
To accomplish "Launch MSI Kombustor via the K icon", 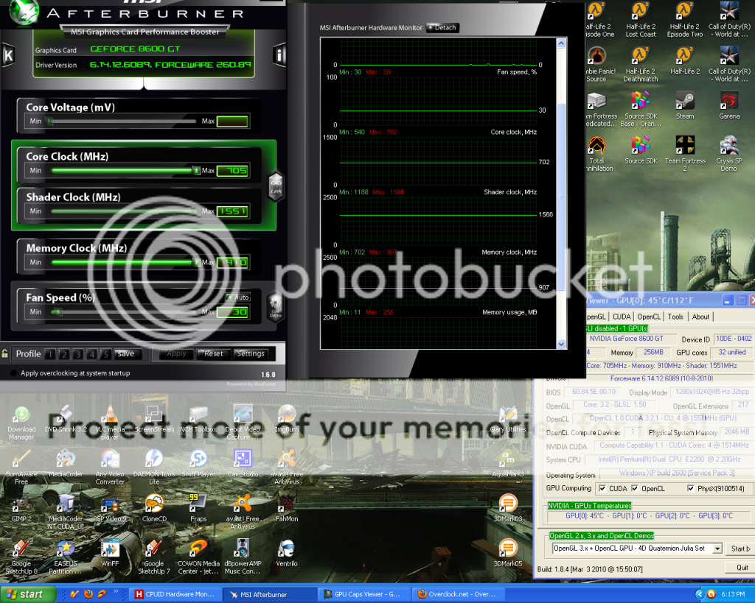I will click(7, 55).
